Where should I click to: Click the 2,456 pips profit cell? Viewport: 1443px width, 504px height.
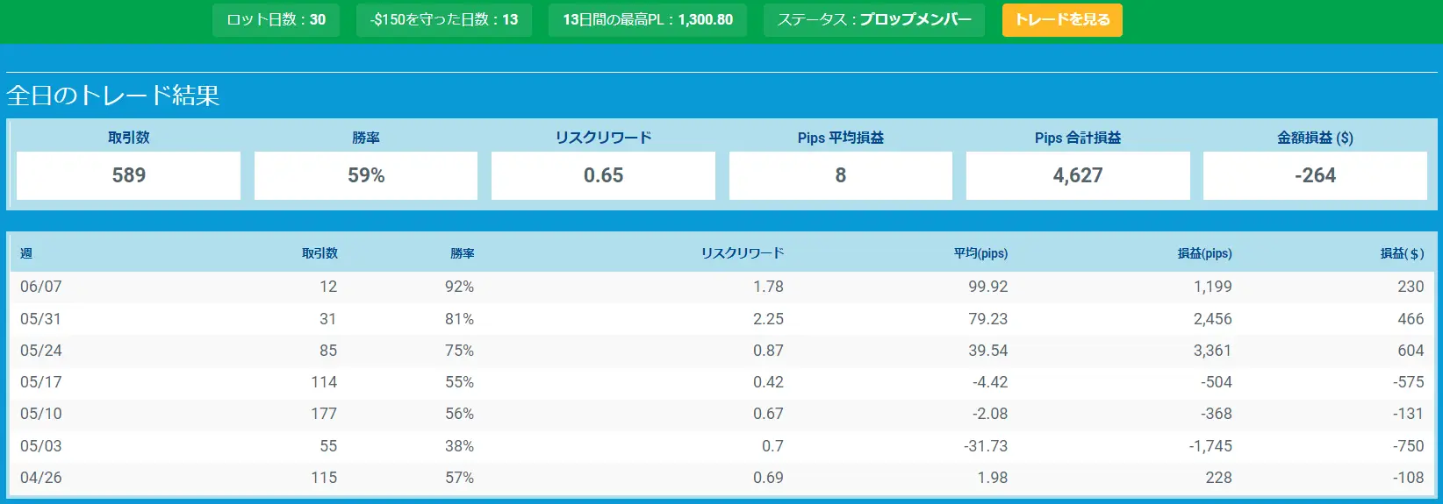click(1213, 319)
